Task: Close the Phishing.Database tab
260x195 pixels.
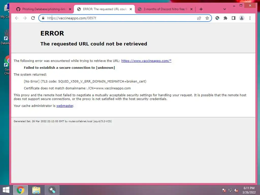Action: click(70, 9)
